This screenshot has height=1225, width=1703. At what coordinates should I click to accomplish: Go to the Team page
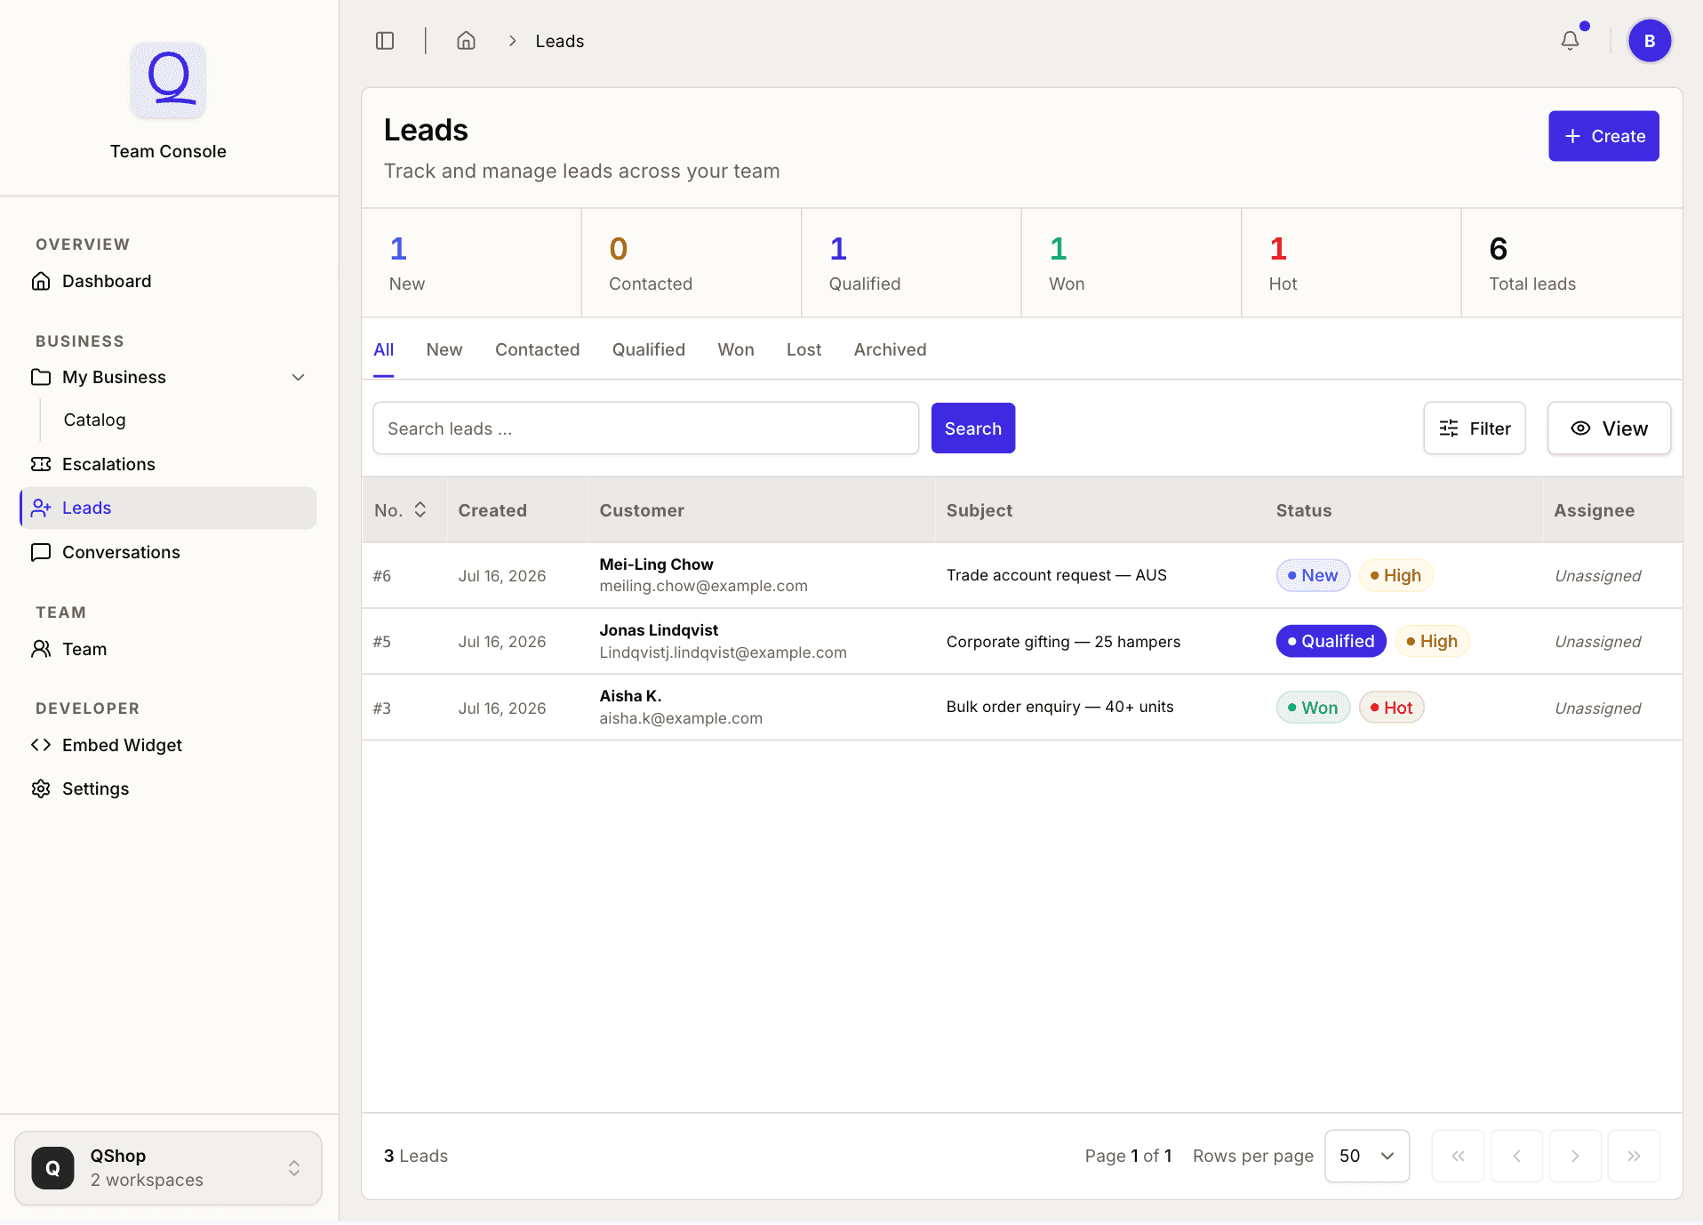[x=168, y=649]
